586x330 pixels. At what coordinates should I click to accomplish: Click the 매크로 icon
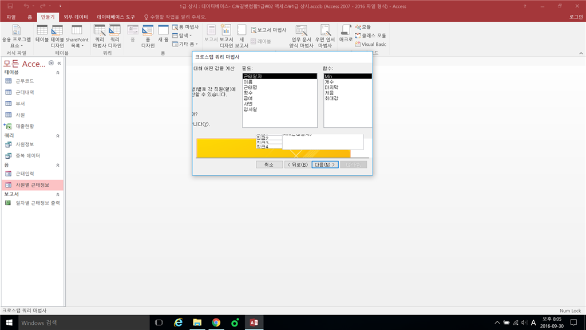coord(346,34)
